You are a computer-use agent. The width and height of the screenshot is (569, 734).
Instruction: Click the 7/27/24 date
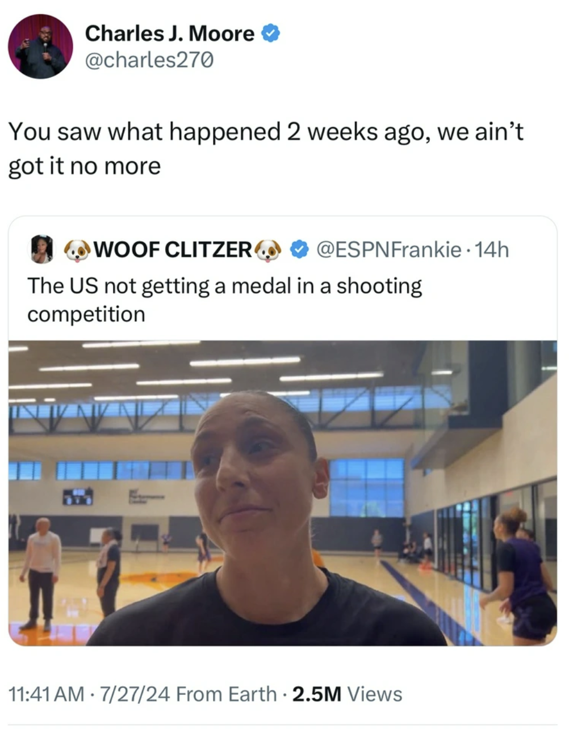coord(135,694)
